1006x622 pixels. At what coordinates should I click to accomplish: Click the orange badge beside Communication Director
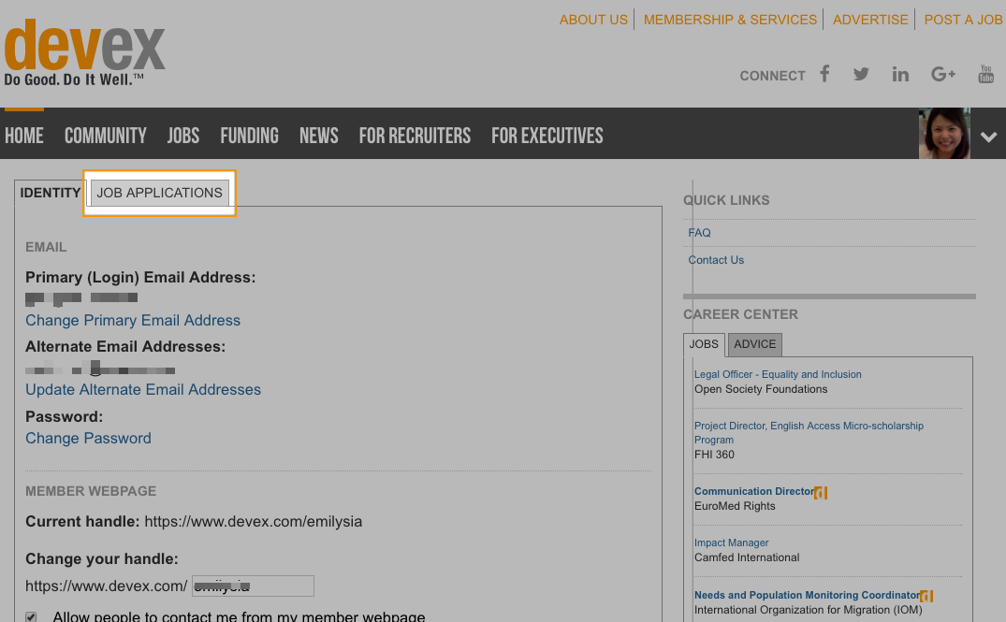pos(821,493)
